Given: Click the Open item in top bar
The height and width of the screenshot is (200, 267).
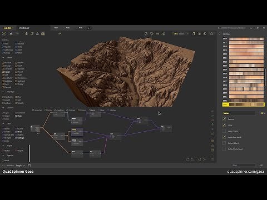Looking at the screenshot, I should (x=67, y=28).
